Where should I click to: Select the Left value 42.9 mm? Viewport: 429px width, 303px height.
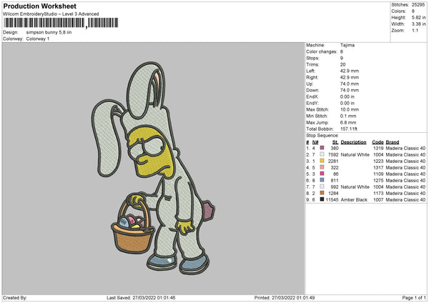350,71
